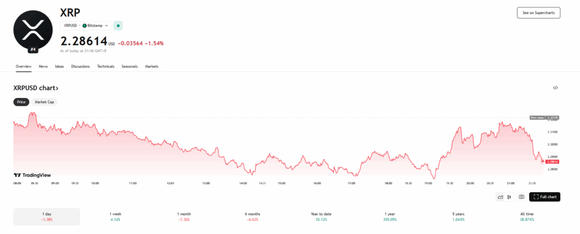
Task: Open the Overview tab
Action: pos(24,67)
